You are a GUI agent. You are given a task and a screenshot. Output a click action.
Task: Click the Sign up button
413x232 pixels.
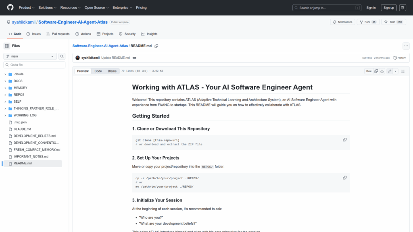point(388,8)
